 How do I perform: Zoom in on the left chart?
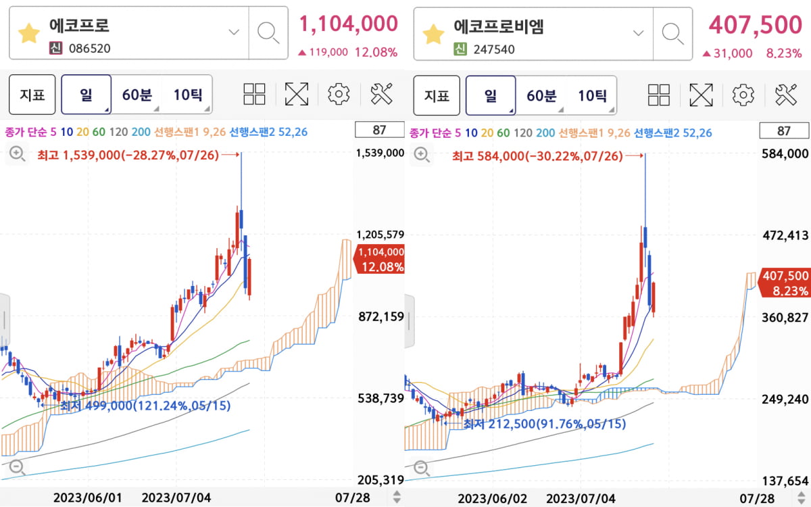18,155
